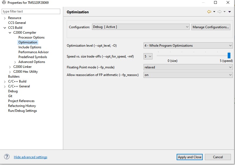Select C2000 Hex Utility tree item
Viewport: 235px width, 165px height.
26,72
